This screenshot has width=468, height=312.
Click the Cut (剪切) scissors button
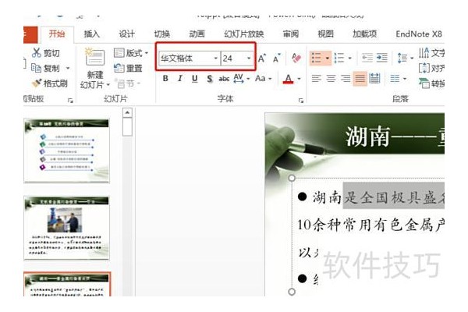tap(46, 53)
